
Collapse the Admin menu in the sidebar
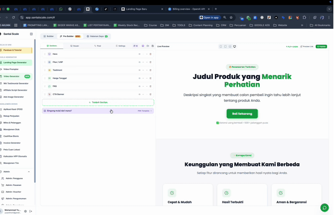click(29, 172)
